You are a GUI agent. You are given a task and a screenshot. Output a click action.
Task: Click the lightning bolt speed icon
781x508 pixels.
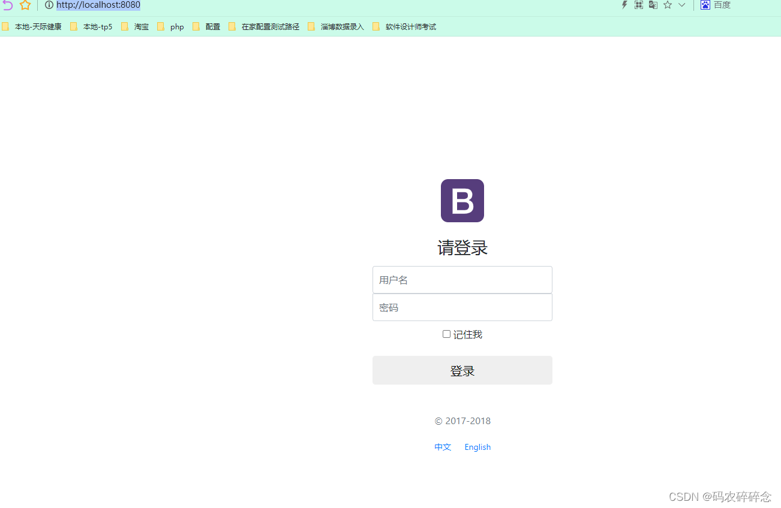[624, 5]
